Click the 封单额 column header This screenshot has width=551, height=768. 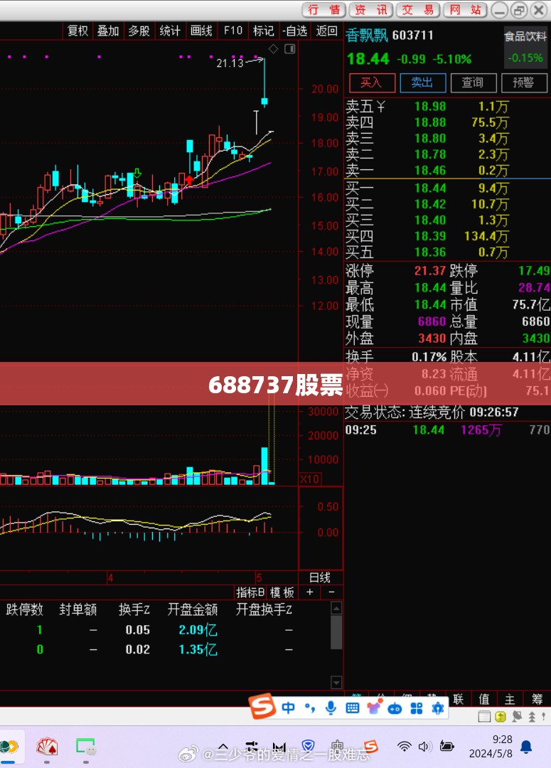point(78,610)
